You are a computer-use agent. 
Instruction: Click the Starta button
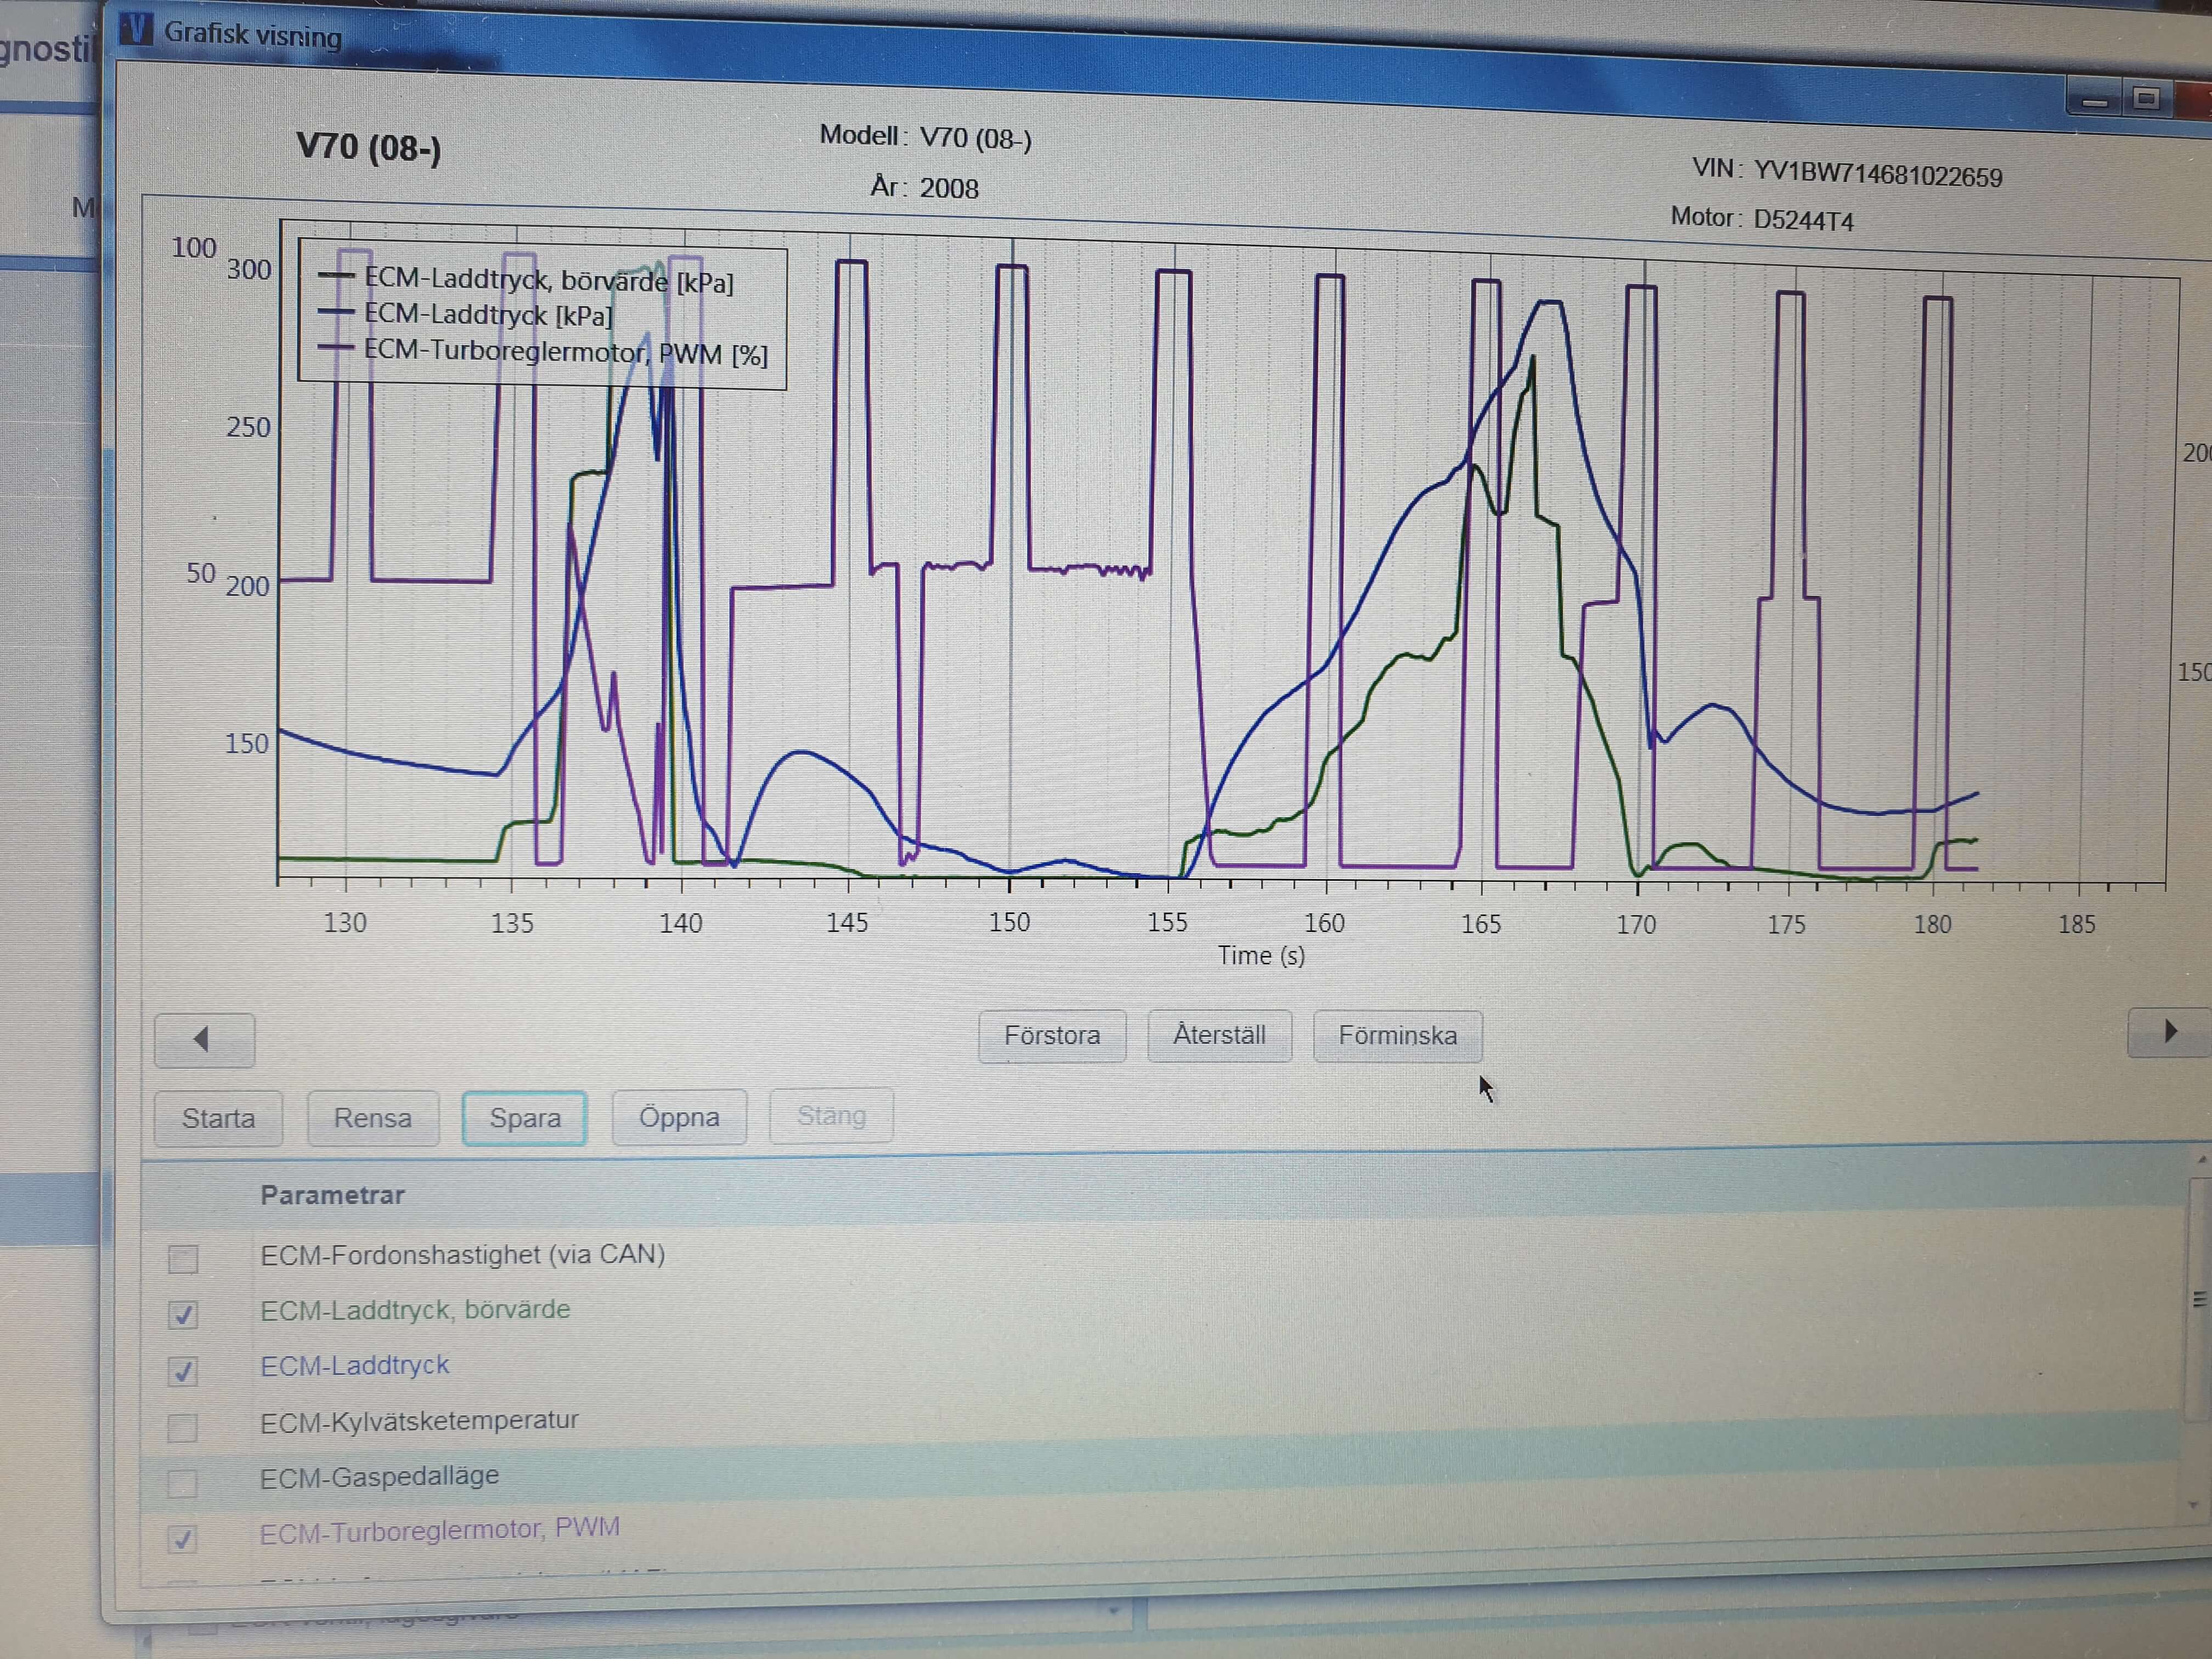click(x=218, y=1118)
